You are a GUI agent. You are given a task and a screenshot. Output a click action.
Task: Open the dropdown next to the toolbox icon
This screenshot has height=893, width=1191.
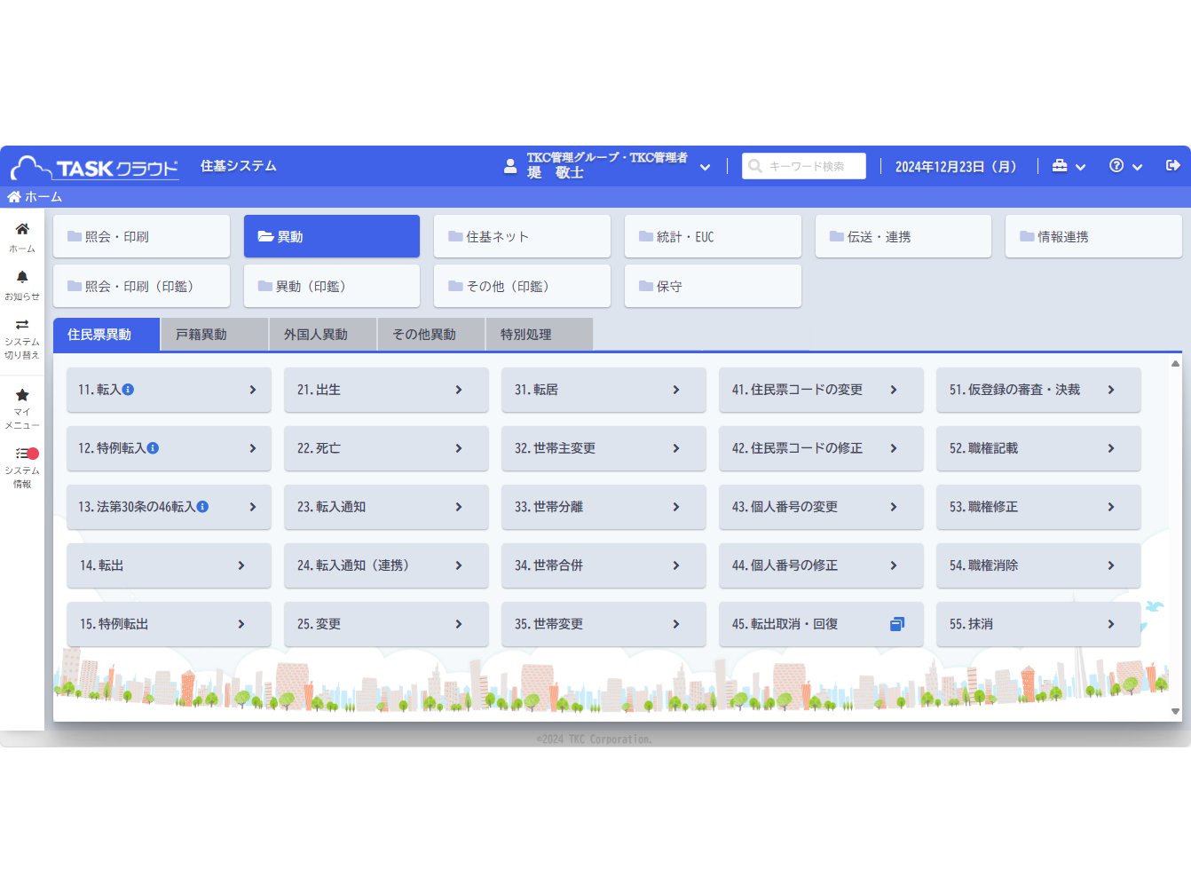[x=1080, y=167]
